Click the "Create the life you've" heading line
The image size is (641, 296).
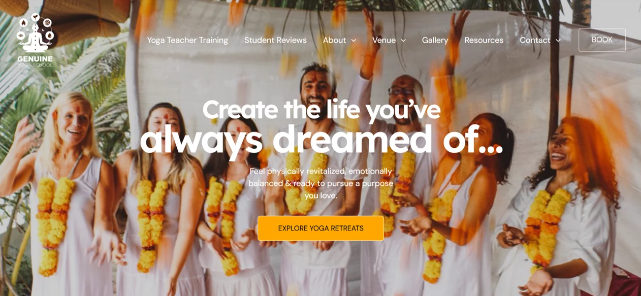[x=321, y=109]
